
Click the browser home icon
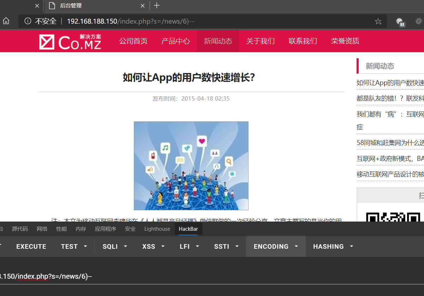[6, 21]
